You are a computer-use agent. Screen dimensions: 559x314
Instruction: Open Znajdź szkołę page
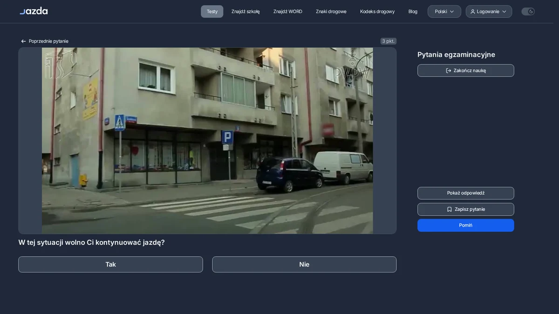245,12
